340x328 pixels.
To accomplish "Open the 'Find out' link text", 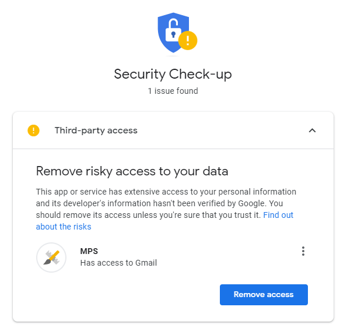I will [278, 215].
